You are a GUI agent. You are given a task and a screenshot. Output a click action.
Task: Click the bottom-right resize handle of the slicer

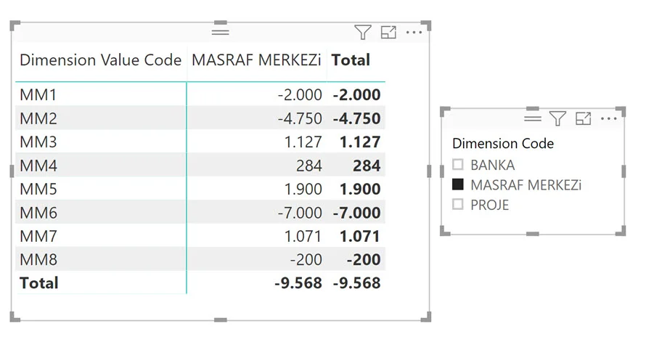(x=621, y=232)
